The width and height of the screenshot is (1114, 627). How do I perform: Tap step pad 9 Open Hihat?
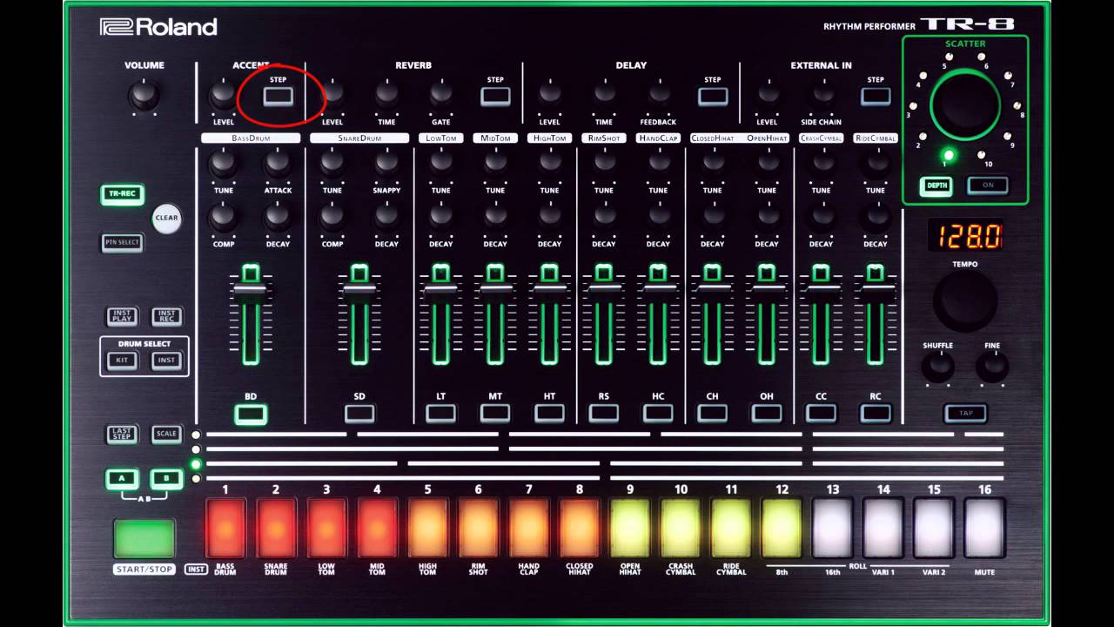click(x=630, y=528)
